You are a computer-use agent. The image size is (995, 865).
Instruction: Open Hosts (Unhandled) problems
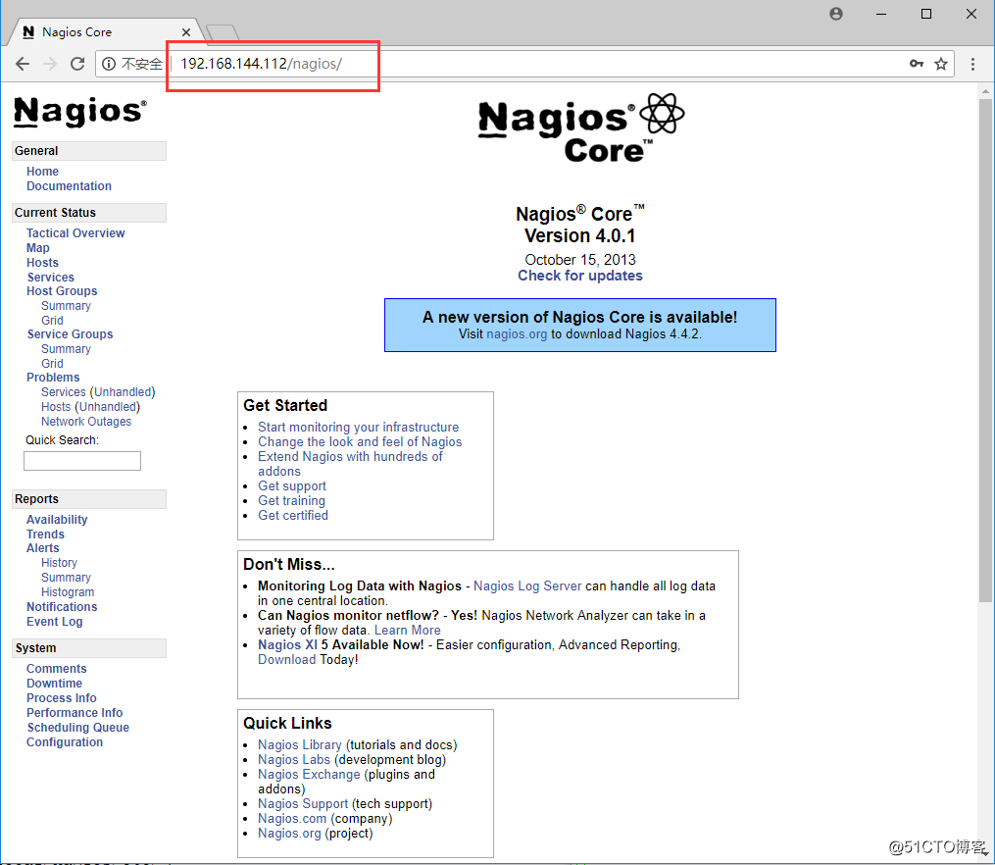[90, 406]
